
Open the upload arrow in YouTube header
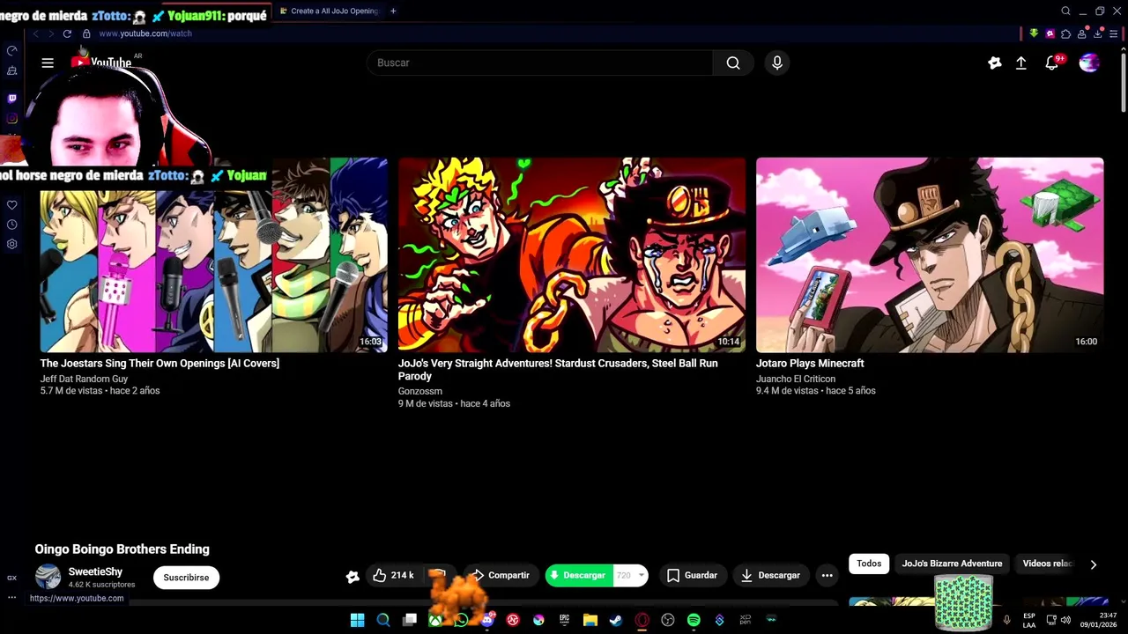1021,63
